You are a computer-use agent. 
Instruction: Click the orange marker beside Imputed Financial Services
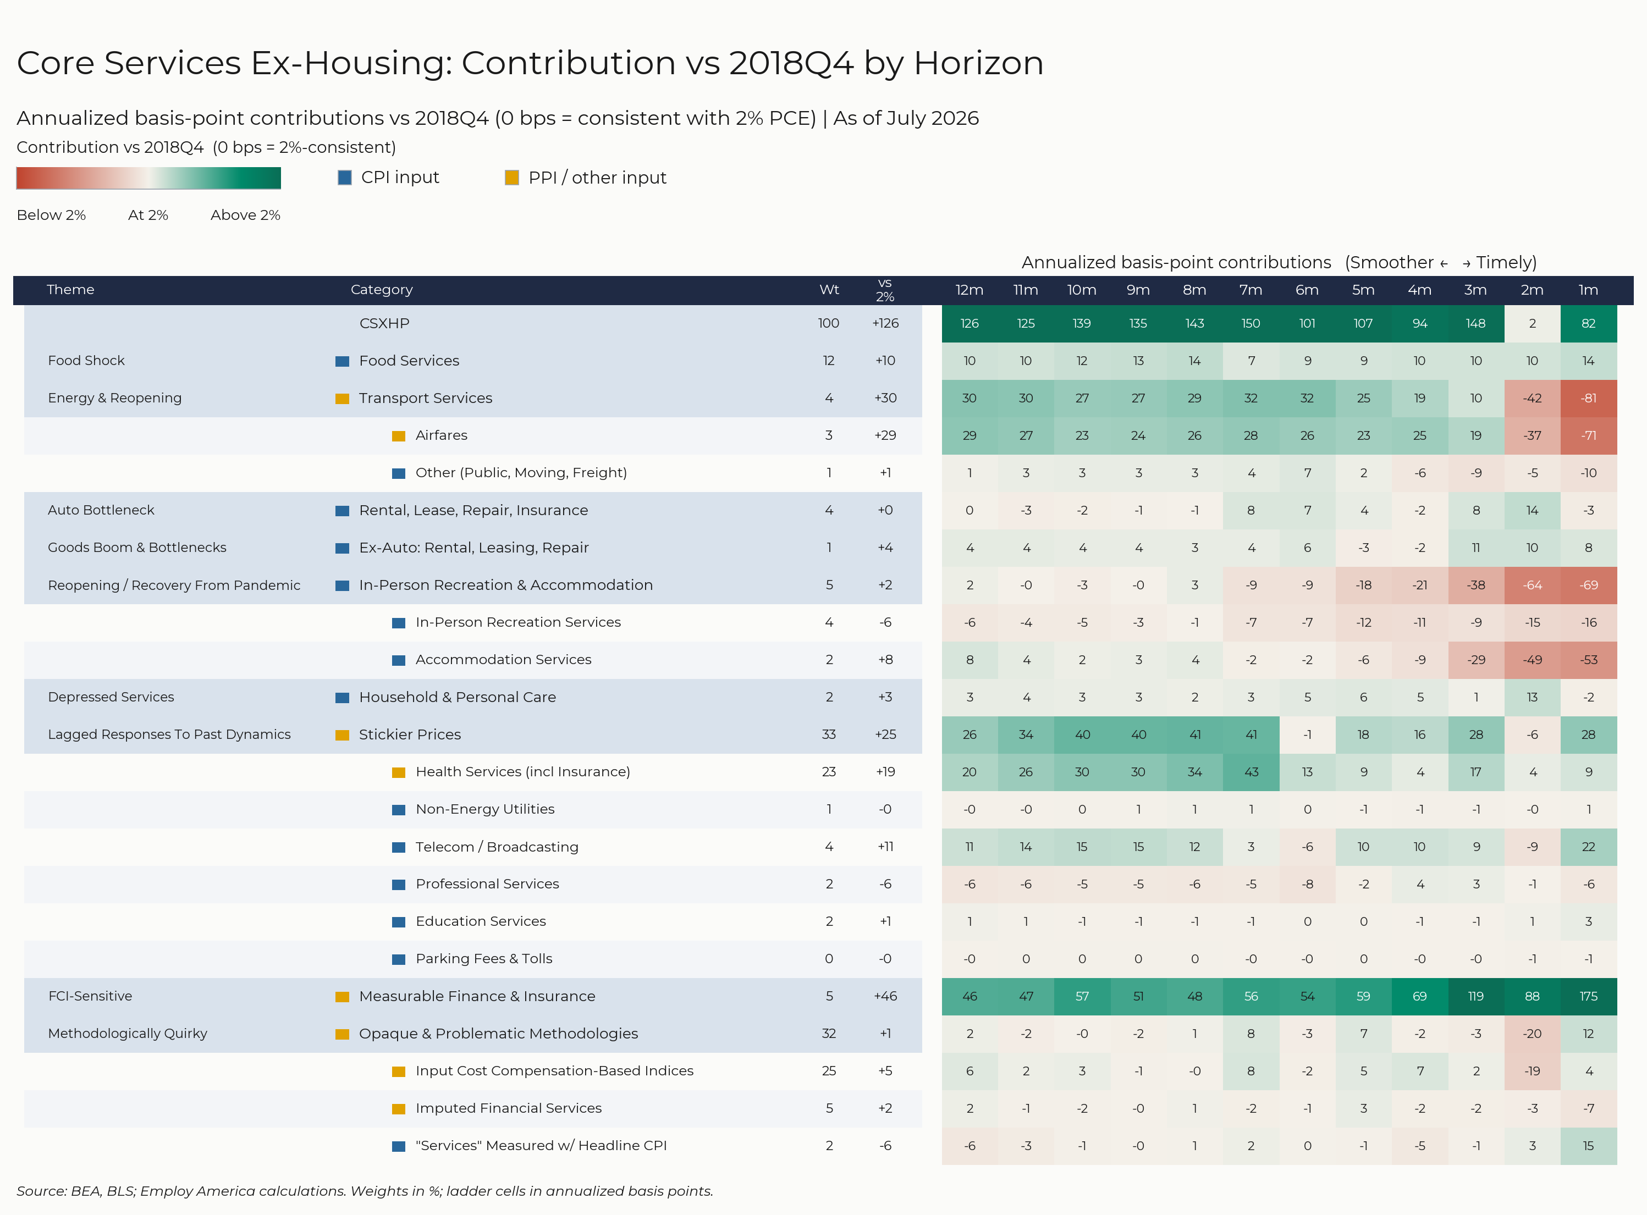click(399, 1109)
